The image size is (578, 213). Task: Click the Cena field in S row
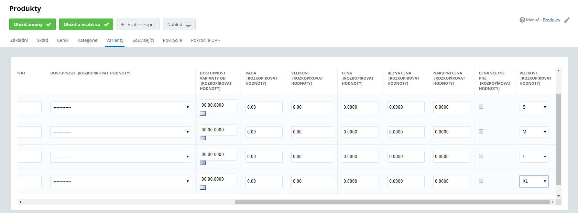pos(360,107)
